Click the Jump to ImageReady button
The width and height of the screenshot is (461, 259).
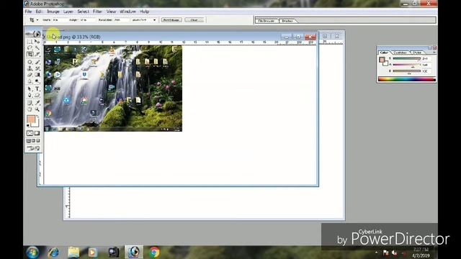pos(33,148)
